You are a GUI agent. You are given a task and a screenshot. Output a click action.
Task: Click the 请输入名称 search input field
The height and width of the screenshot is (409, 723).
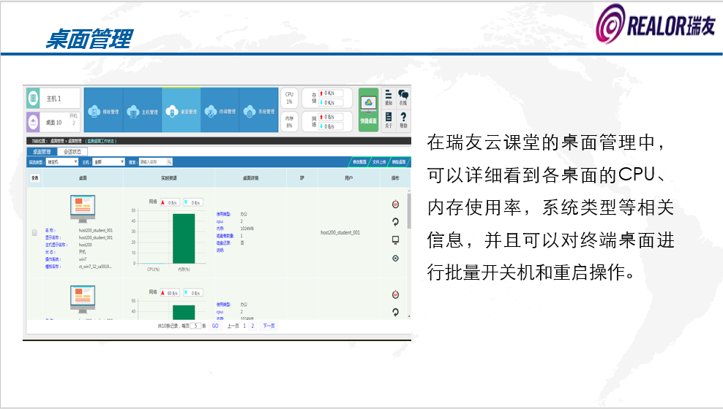154,162
